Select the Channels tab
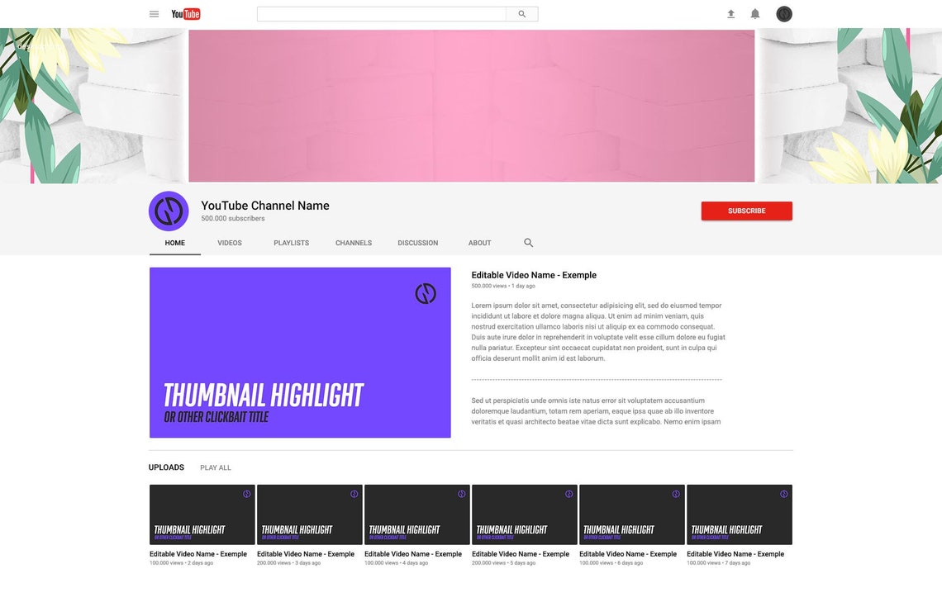 (x=354, y=242)
